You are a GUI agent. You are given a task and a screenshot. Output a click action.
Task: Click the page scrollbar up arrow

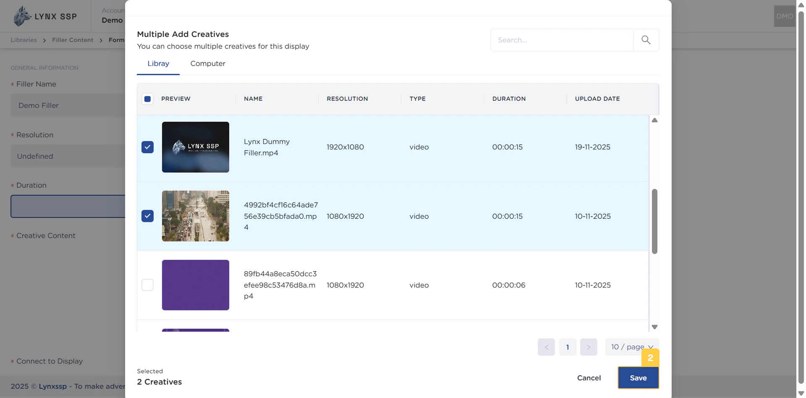click(x=801, y=5)
